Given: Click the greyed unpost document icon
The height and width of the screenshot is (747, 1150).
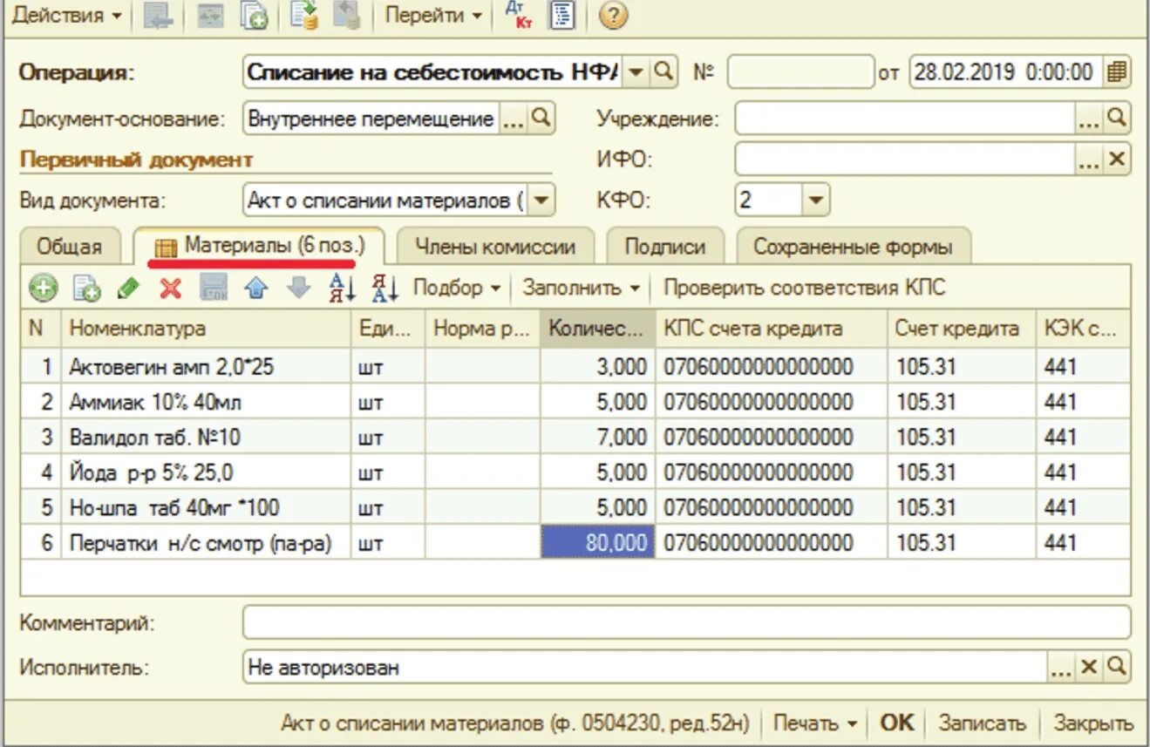Looking at the screenshot, I should tap(347, 16).
